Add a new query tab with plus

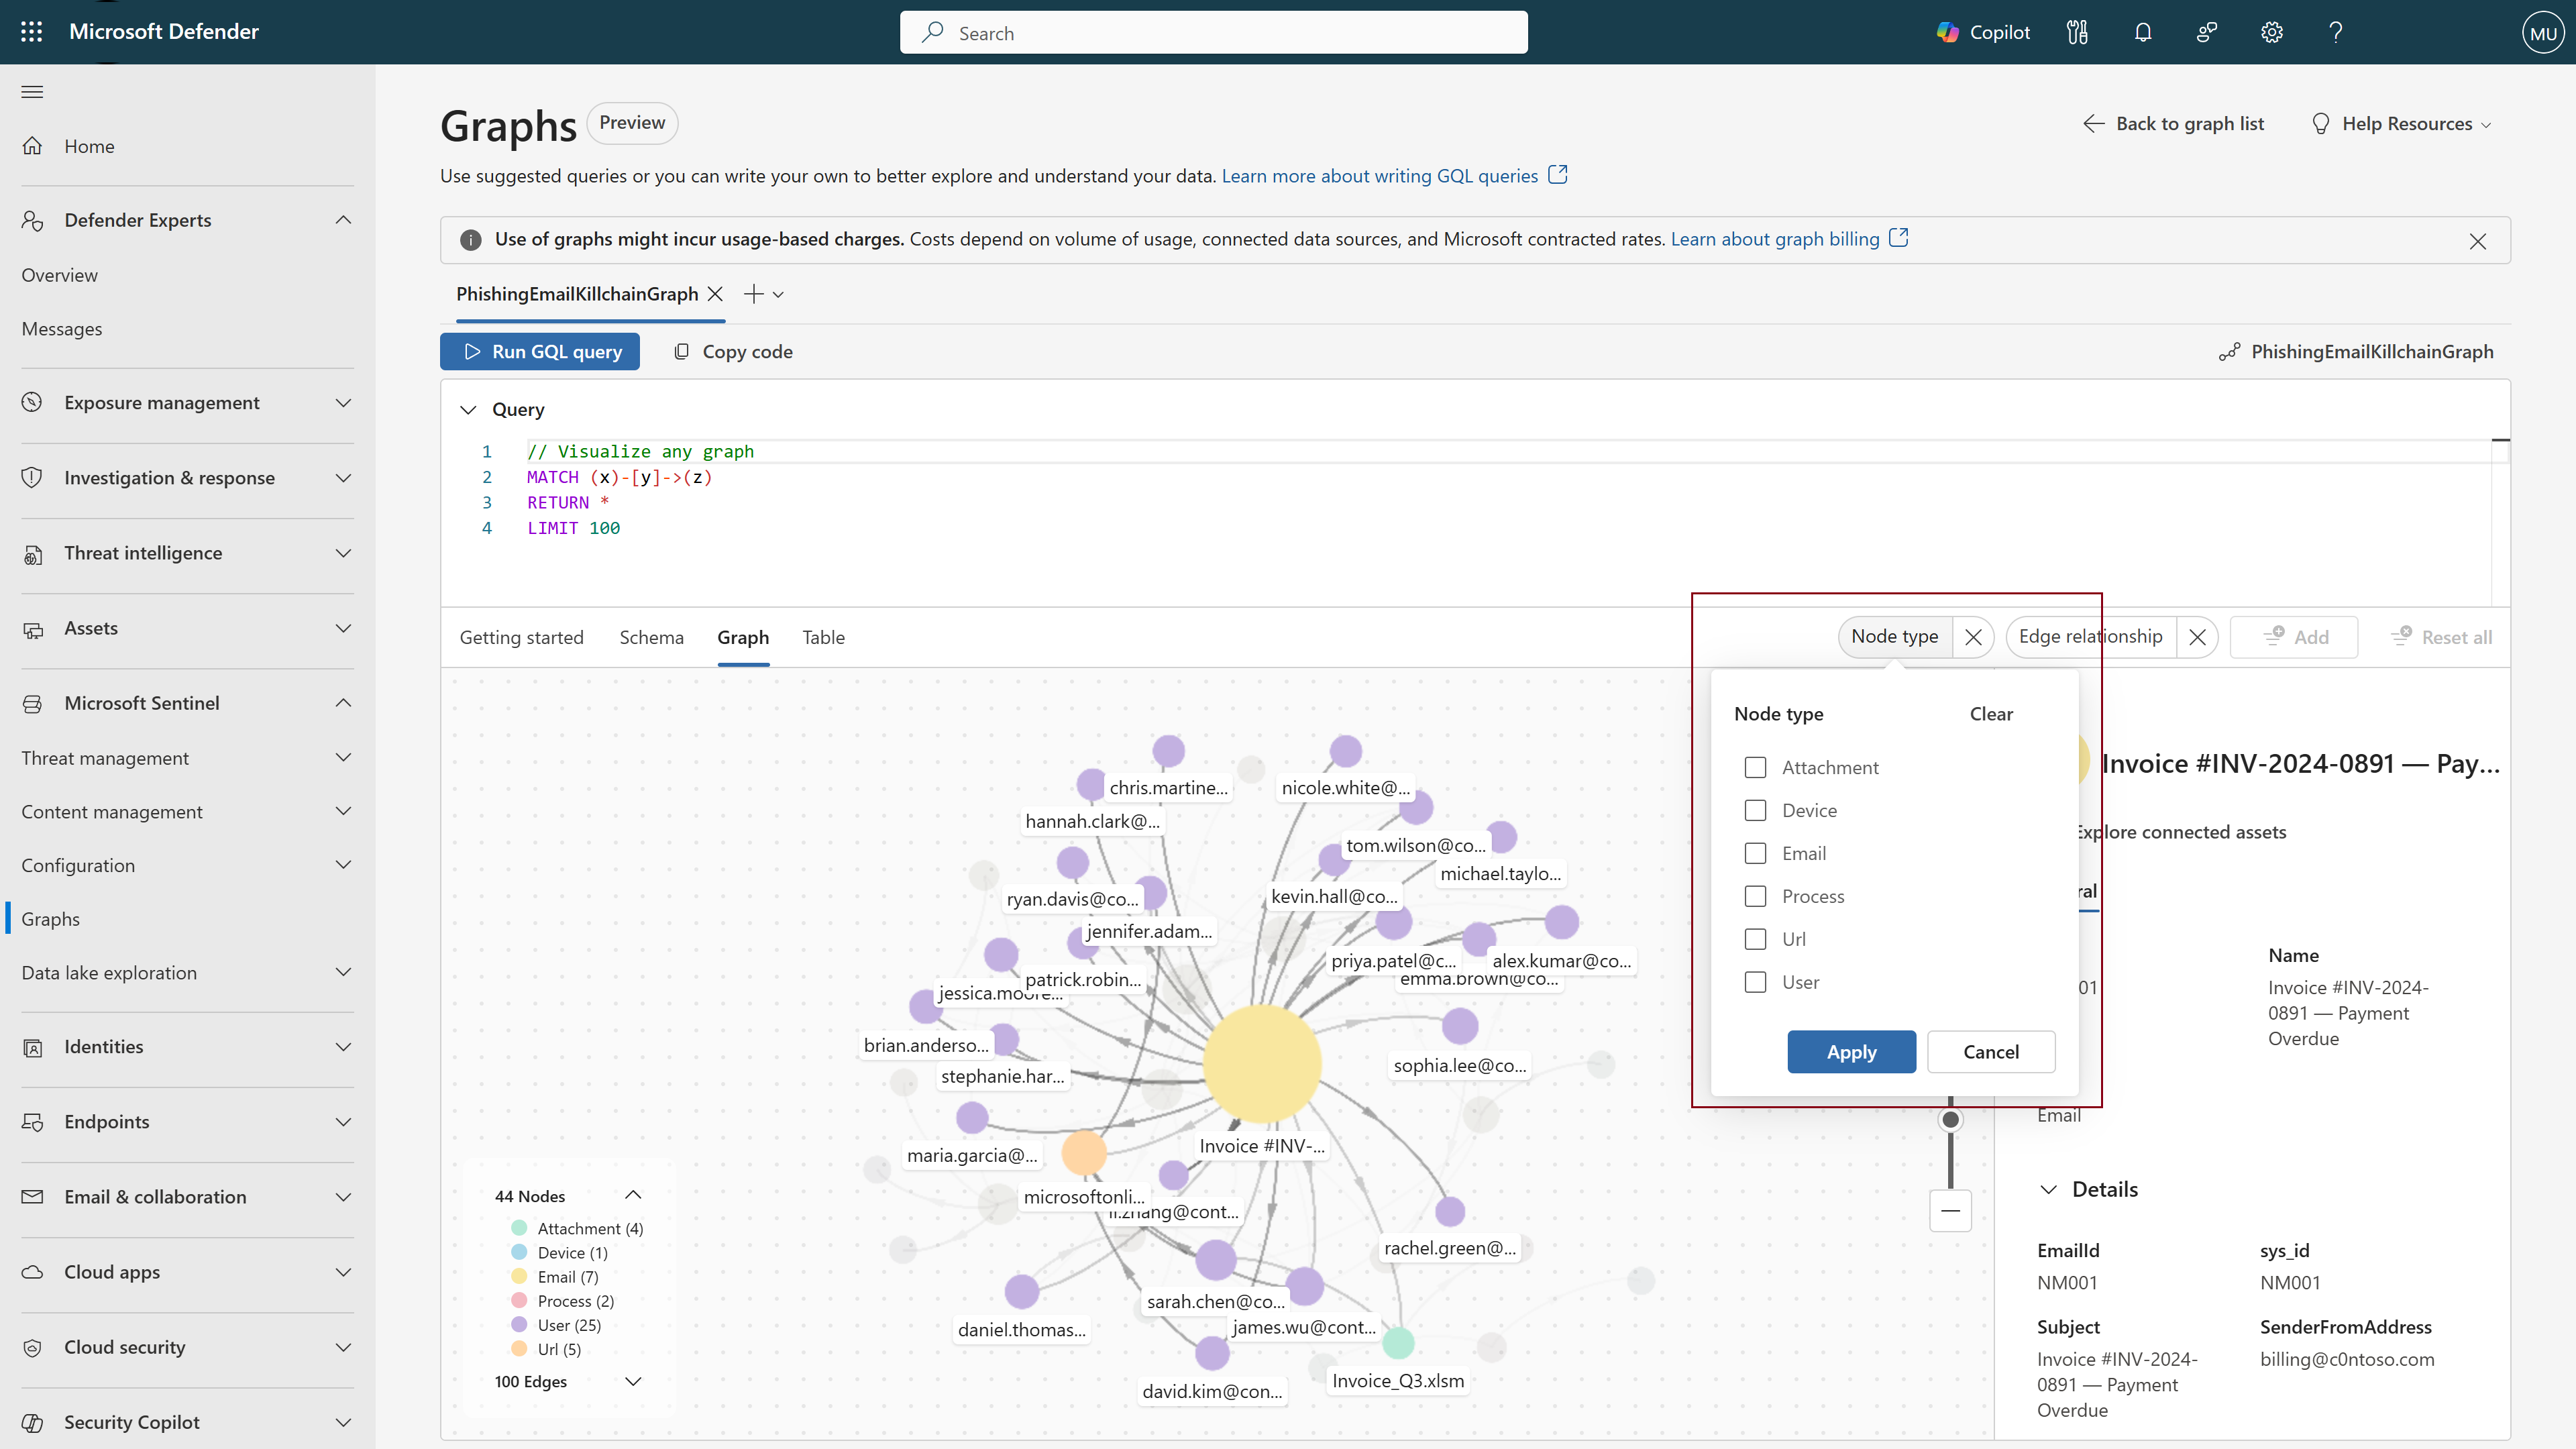pos(754,294)
